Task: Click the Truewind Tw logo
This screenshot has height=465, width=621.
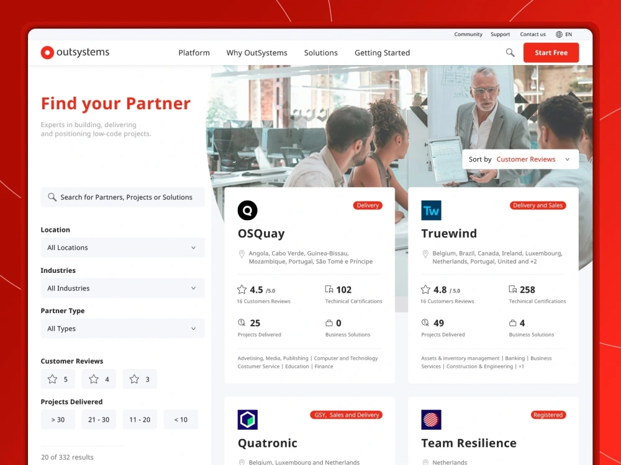Action: coord(432,210)
